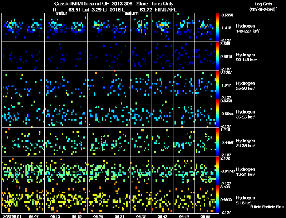Open the 149-227 keV panel at 06:07

(34, 28)
